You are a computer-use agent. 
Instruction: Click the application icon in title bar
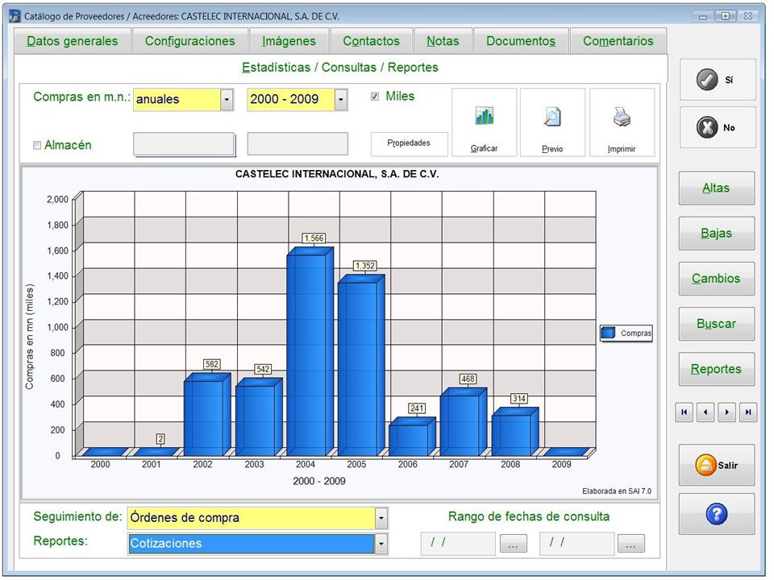click(15, 16)
